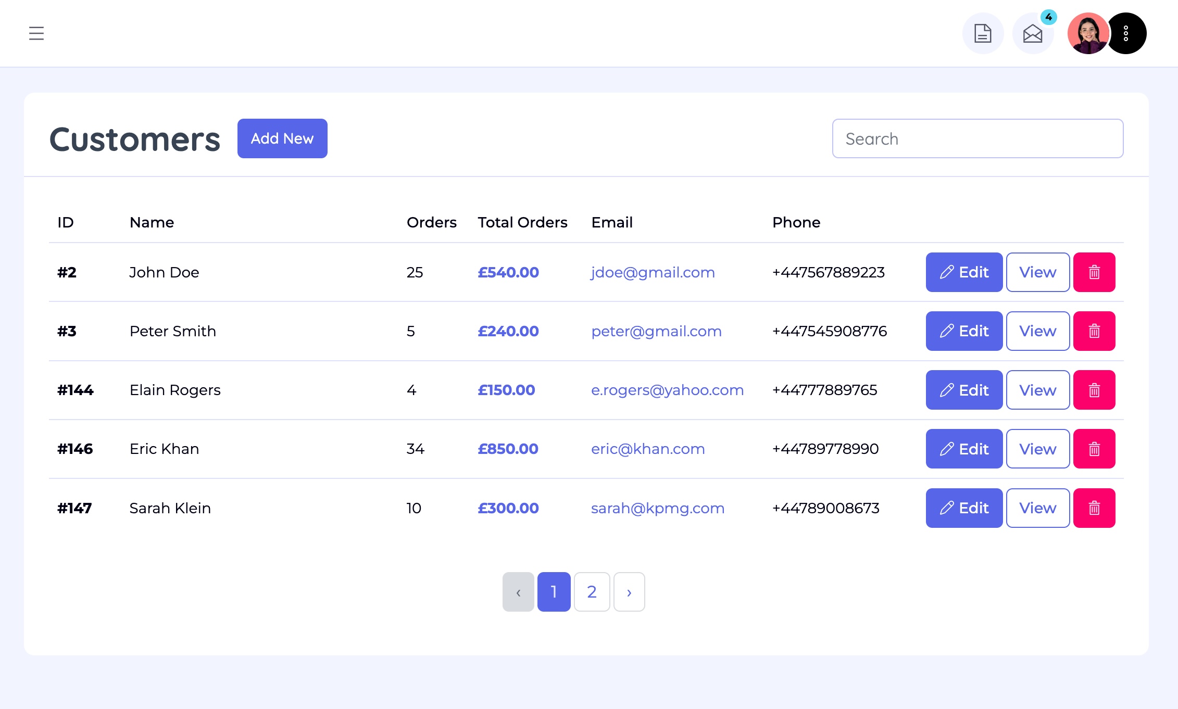The width and height of the screenshot is (1178, 709).
Task: Open the hamburger sidebar menu
Action: point(36,33)
